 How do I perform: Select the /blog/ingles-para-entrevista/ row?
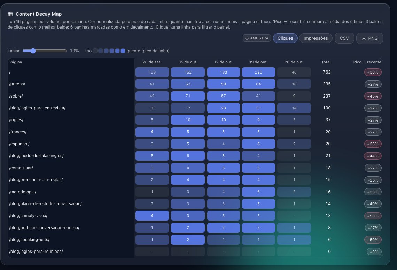tap(195, 108)
